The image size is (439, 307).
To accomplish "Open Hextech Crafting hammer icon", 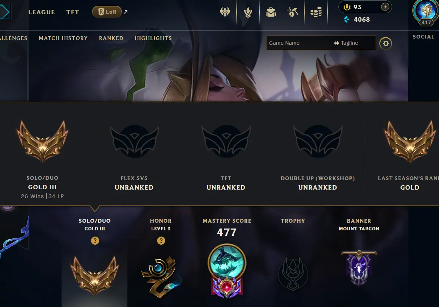I will [x=293, y=12].
